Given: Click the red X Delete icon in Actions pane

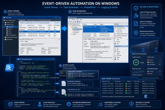Looking at the screenshot, I should pyautogui.click(x=115, y=57).
